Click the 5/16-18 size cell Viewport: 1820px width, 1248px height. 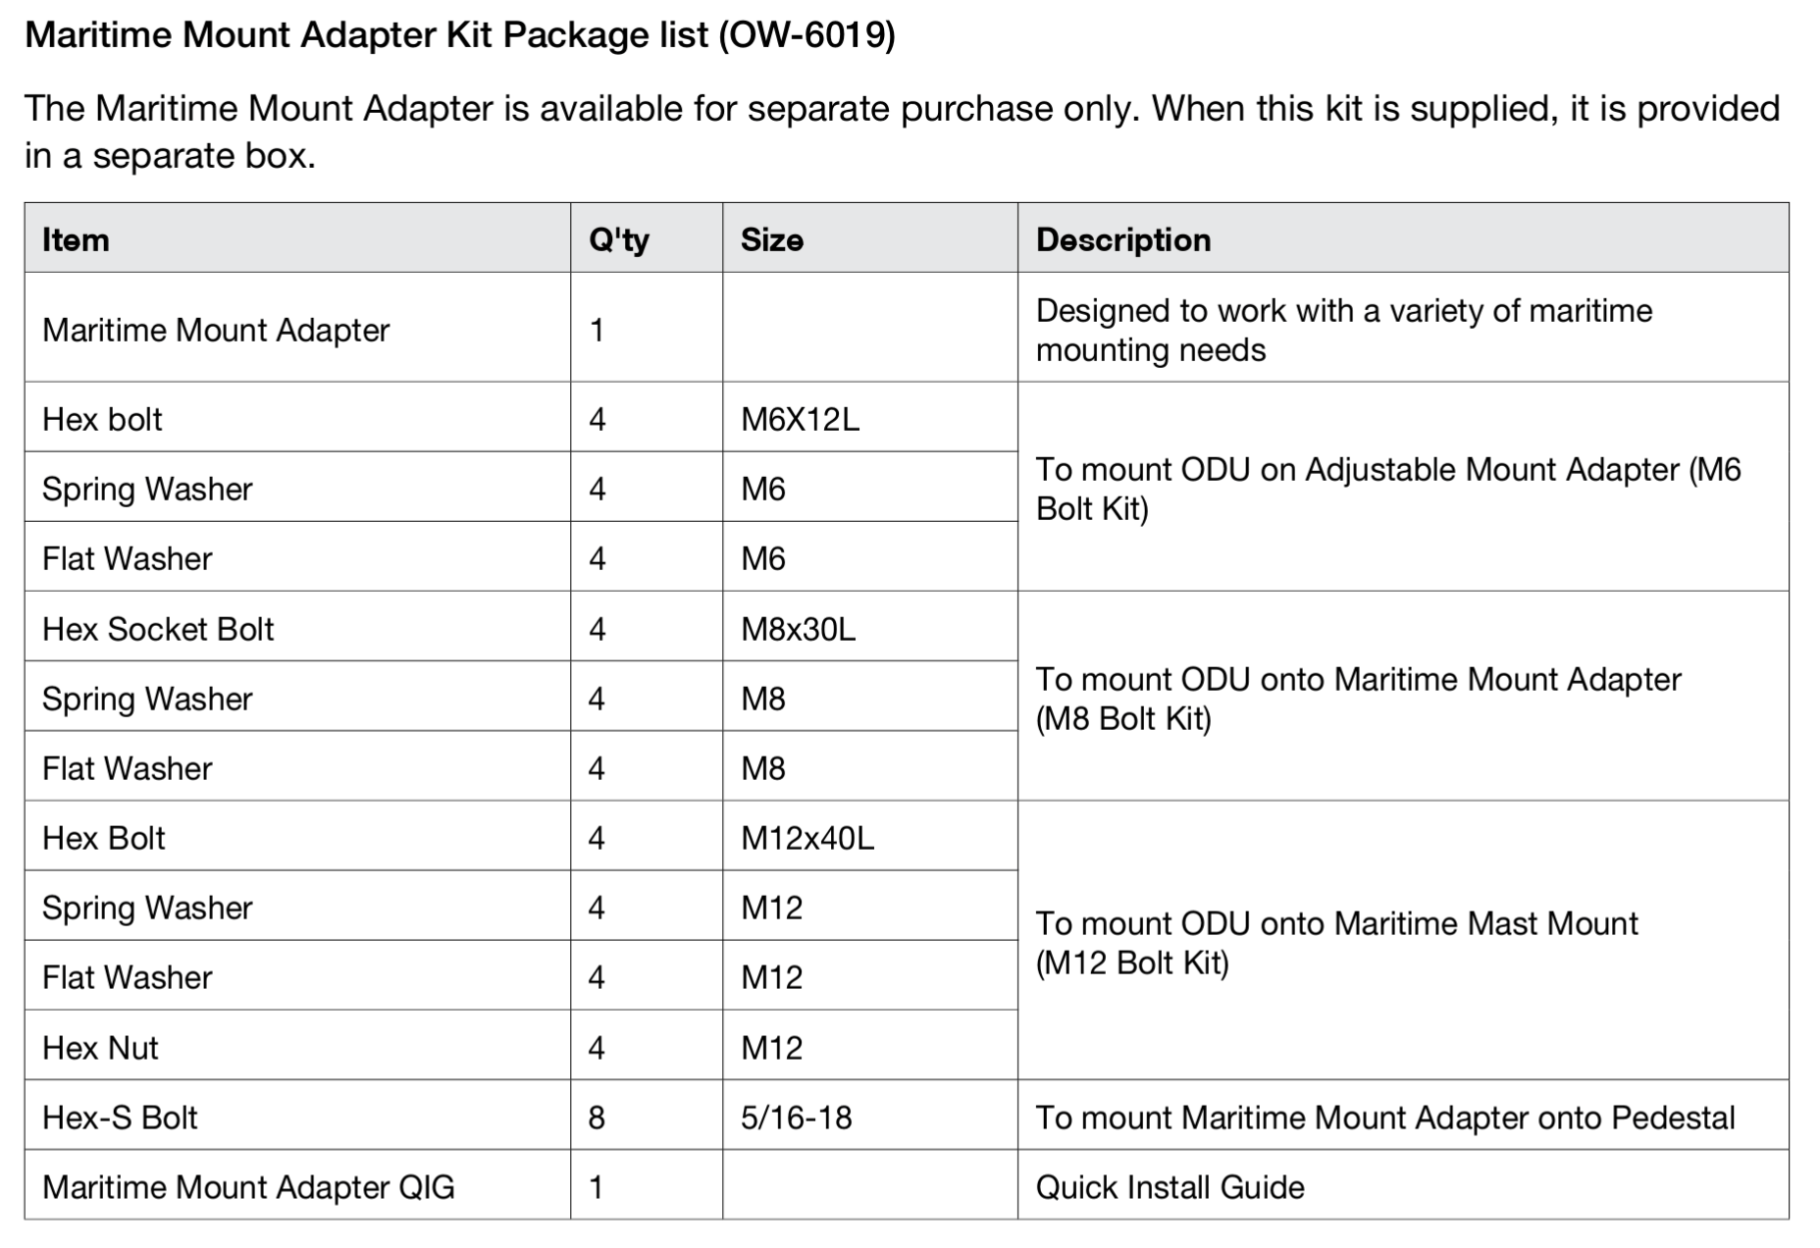(870, 1116)
